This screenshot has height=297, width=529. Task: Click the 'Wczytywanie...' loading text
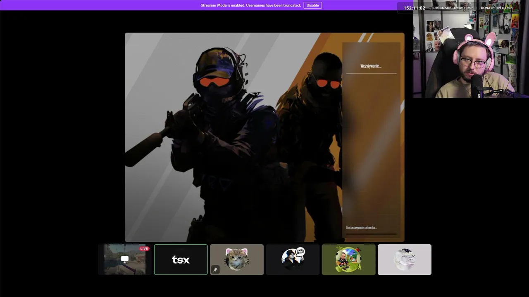point(371,66)
